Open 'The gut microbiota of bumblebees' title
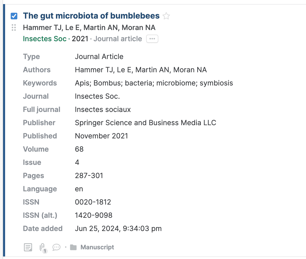Viewport: 306px width, 259px height. pyautogui.click(x=91, y=16)
